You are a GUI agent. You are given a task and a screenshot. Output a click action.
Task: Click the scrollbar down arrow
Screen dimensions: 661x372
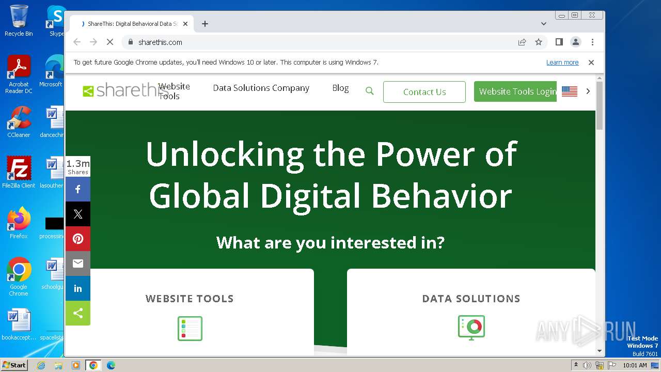[x=600, y=351]
